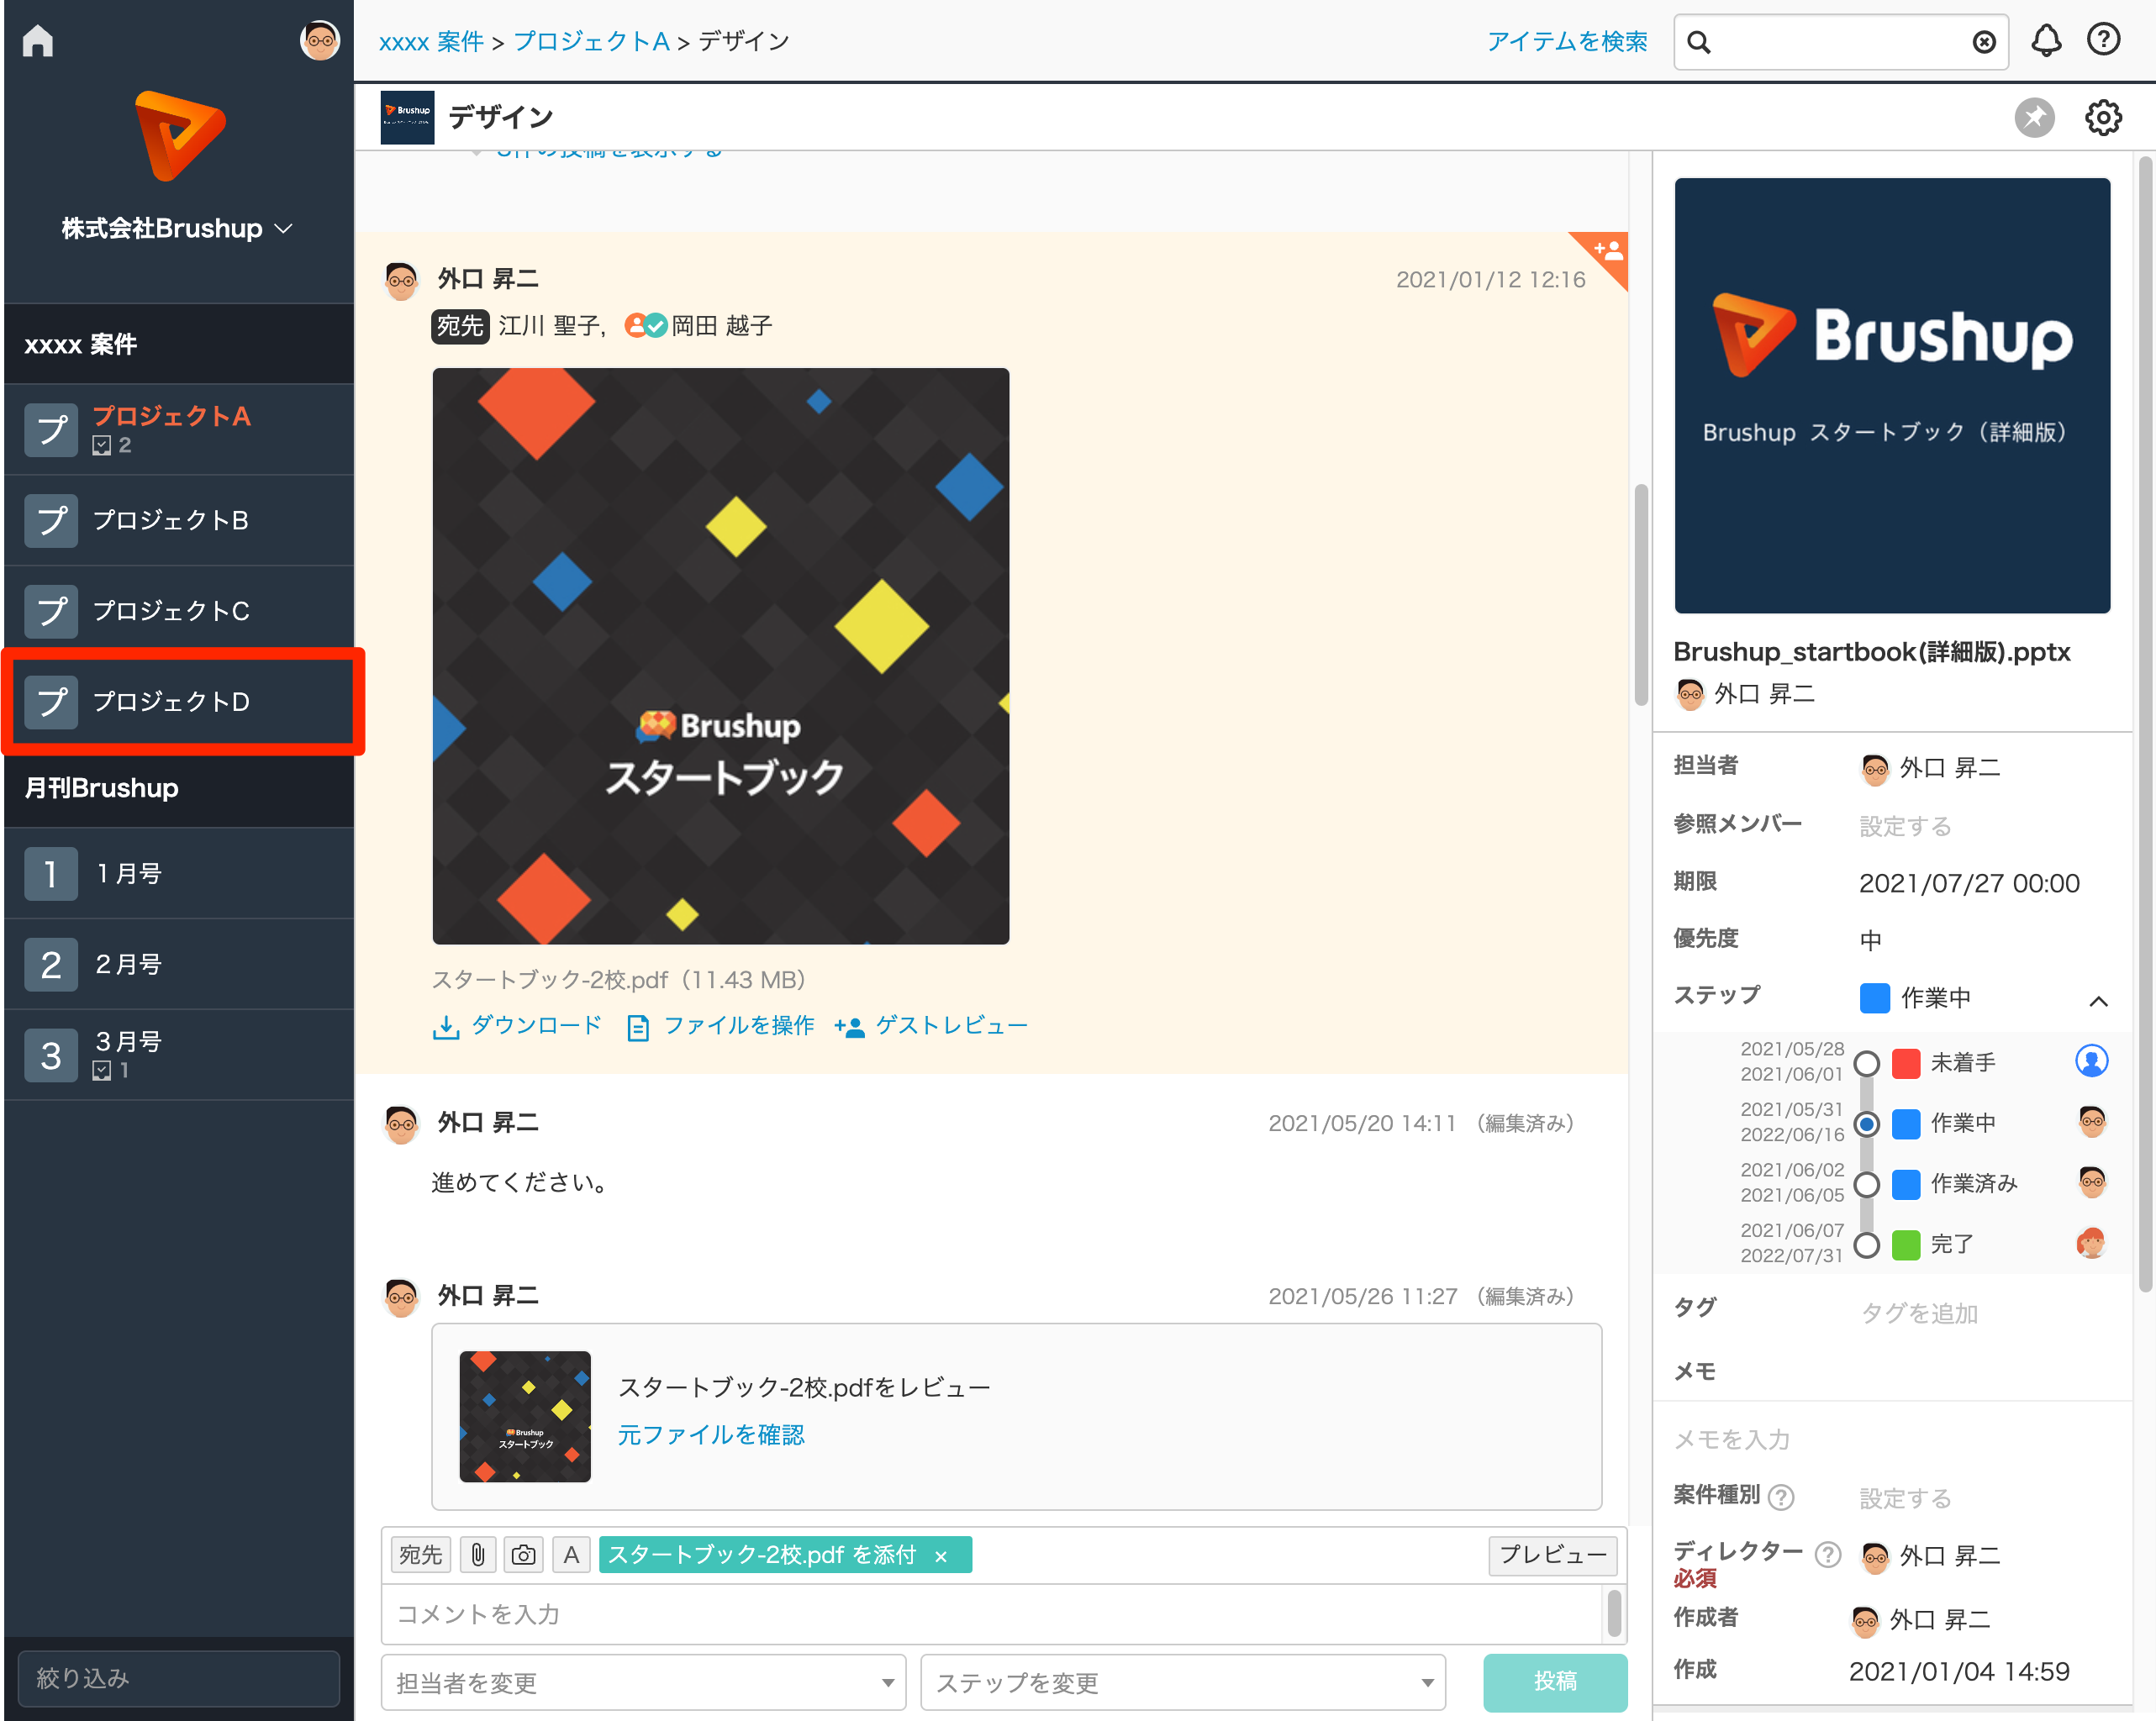The image size is (2156, 1721).
Task: Click the 3月号 task count checkbox icon
Action: coord(101,1071)
